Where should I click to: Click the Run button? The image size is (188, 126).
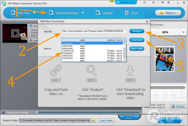click(169, 121)
